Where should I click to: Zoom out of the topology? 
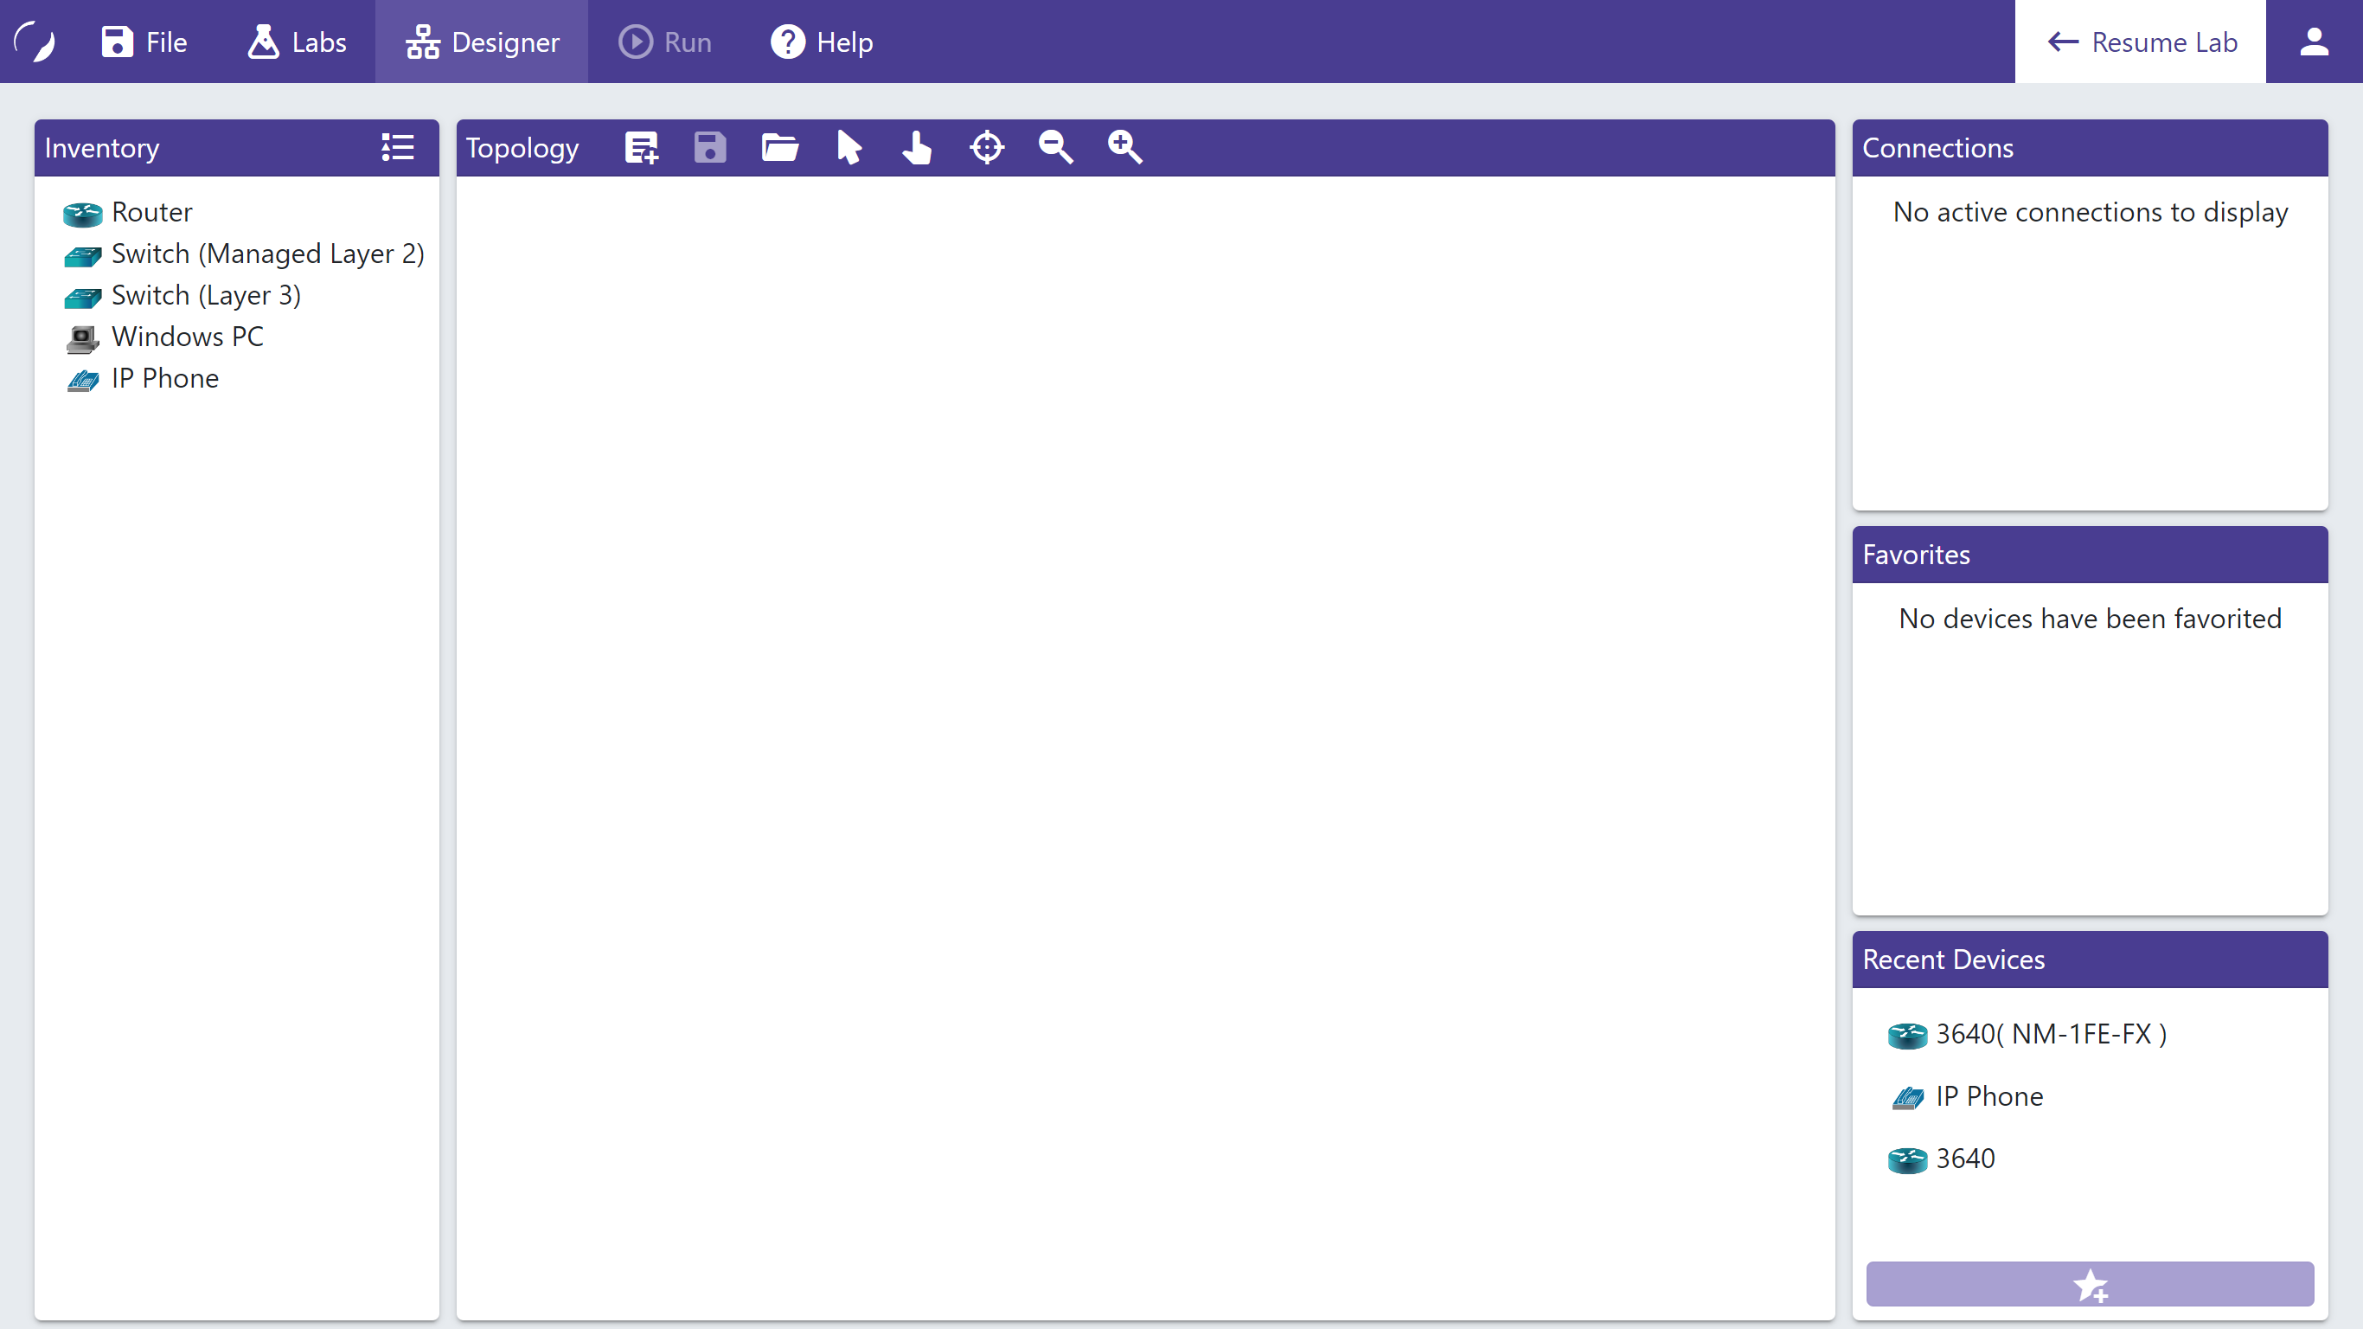tap(1055, 148)
